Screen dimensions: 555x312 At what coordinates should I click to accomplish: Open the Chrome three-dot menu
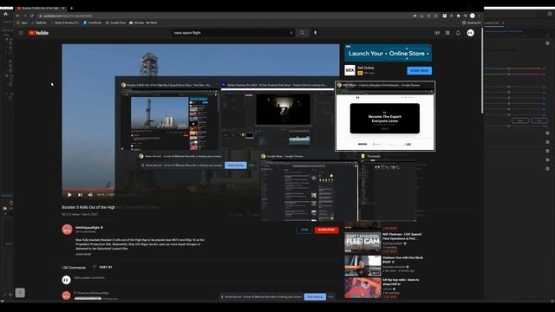point(480,16)
